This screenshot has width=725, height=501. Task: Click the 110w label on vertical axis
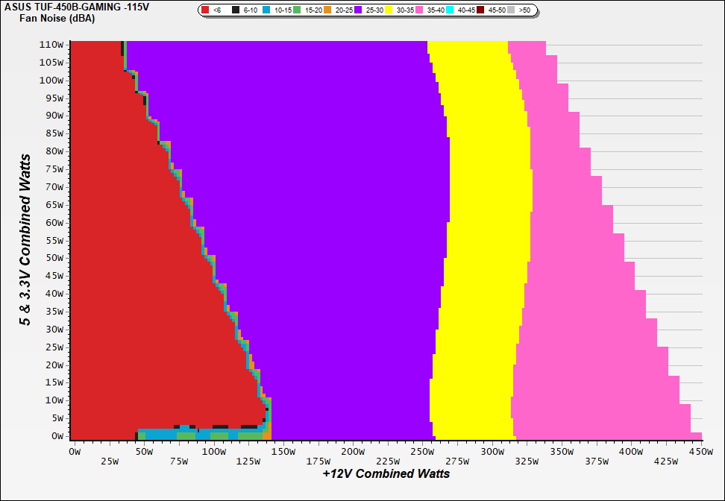[55, 45]
